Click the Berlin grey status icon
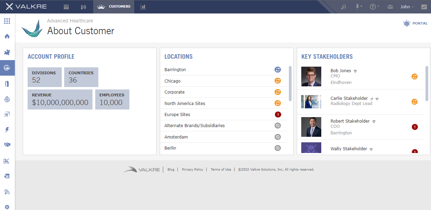Viewport: 431px width, 210px height. tap(278, 148)
